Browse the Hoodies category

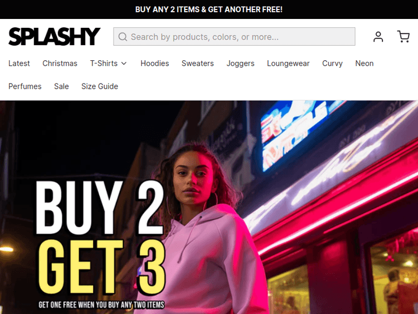154,64
